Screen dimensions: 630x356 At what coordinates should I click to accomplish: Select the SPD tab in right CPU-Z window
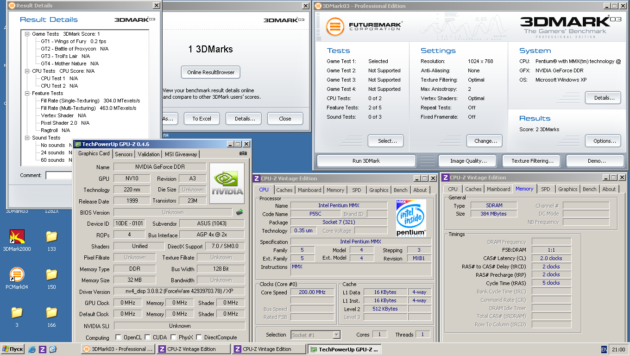(546, 189)
